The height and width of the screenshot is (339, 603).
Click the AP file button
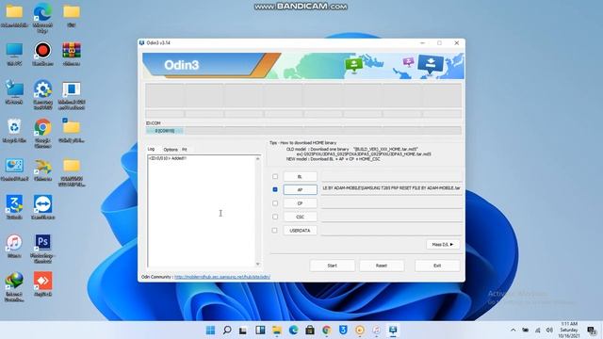[300, 189]
